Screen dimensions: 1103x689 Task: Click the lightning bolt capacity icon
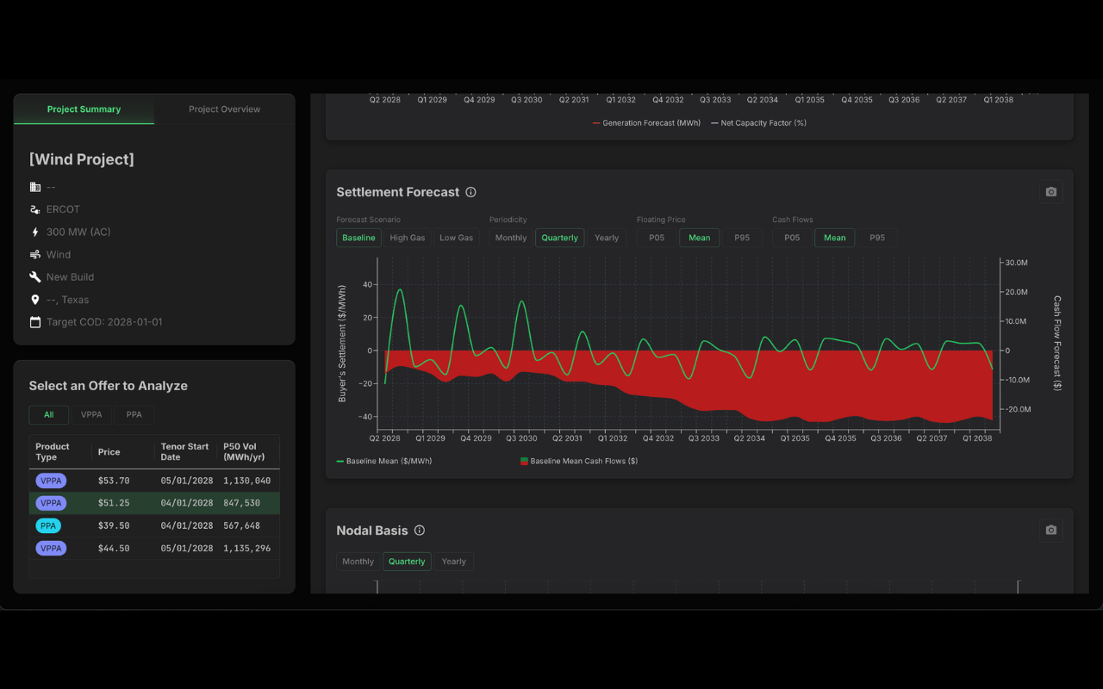[35, 232]
